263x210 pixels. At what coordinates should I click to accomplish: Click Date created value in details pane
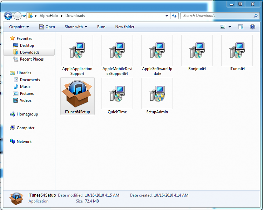(171, 195)
